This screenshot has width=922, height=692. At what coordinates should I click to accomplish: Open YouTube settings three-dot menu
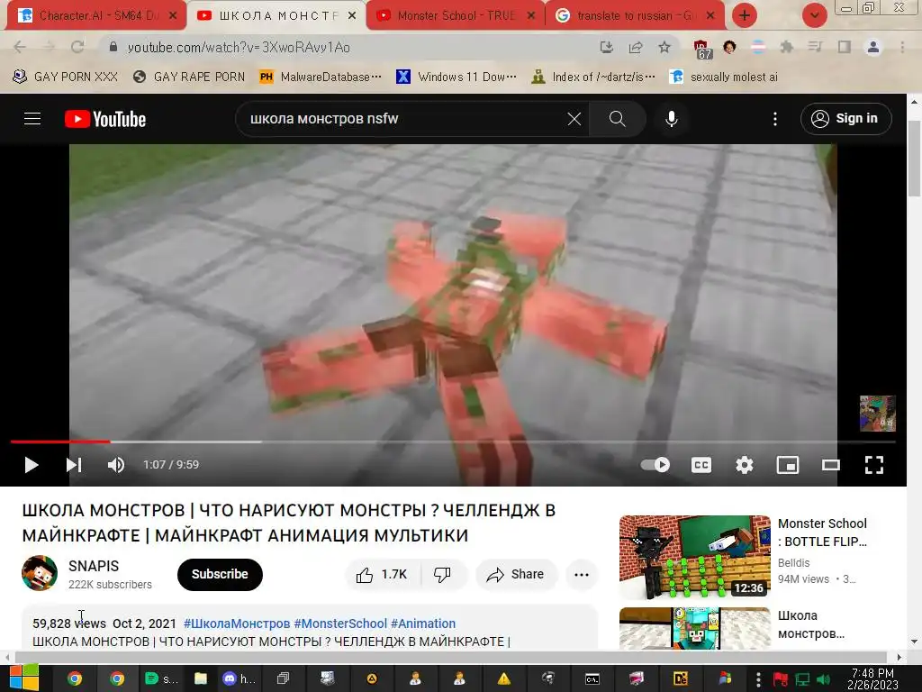tap(775, 119)
